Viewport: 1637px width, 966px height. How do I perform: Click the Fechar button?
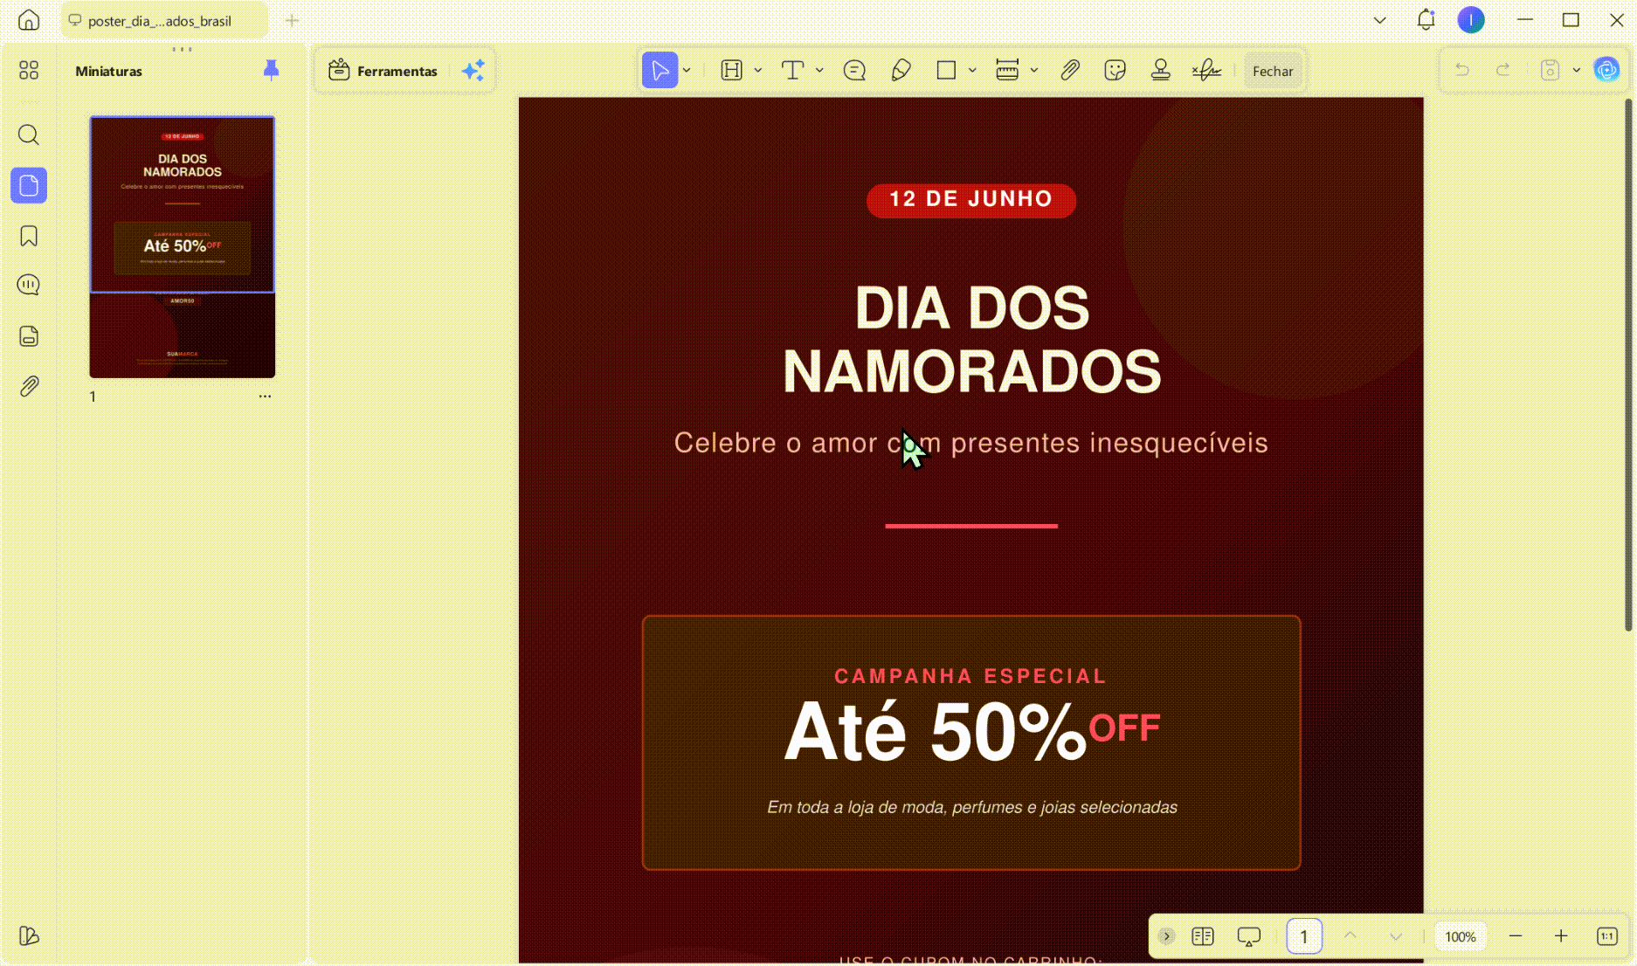tap(1273, 71)
